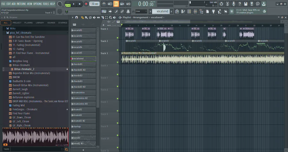The height and width of the screenshot is (152, 288).
Task: Toggle the Song/Pattern mode switch
Action: click(68, 4)
